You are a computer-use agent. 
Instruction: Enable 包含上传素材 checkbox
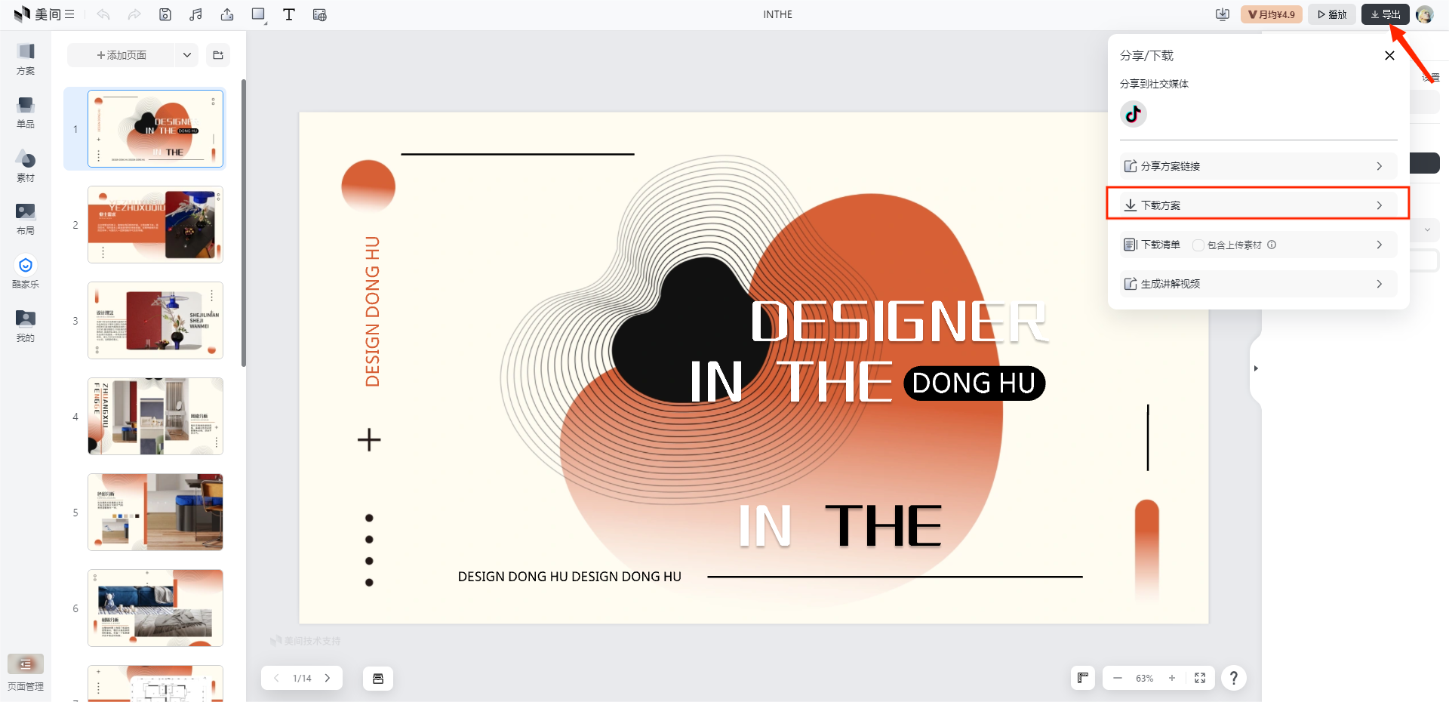coord(1198,245)
